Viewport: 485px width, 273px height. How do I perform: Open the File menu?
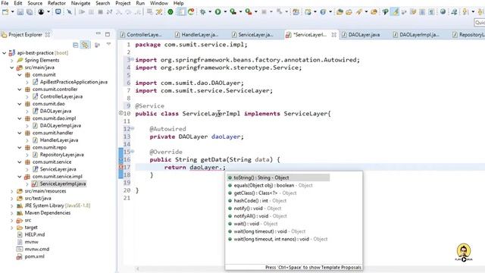click(x=5, y=3)
